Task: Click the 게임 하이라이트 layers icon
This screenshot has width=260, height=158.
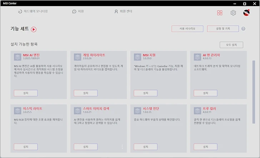Action: 77,57
